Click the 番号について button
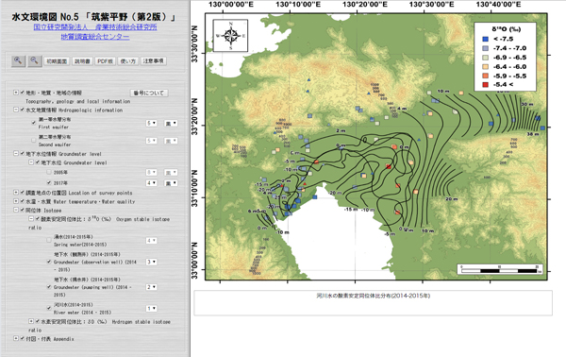566x357 pixels. [x=149, y=93]
